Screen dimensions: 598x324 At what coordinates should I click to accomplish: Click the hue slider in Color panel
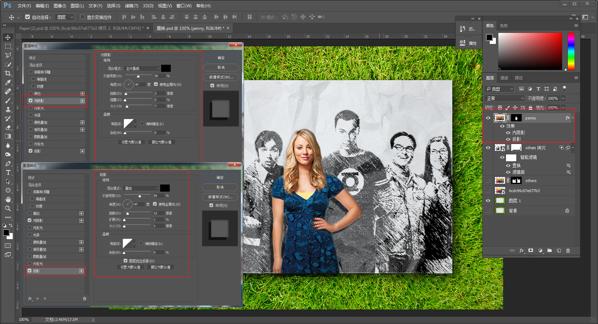571,51
